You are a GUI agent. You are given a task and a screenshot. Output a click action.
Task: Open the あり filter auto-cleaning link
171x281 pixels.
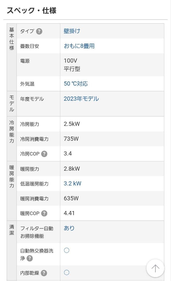pyautogui.click(x=69, y=228)
